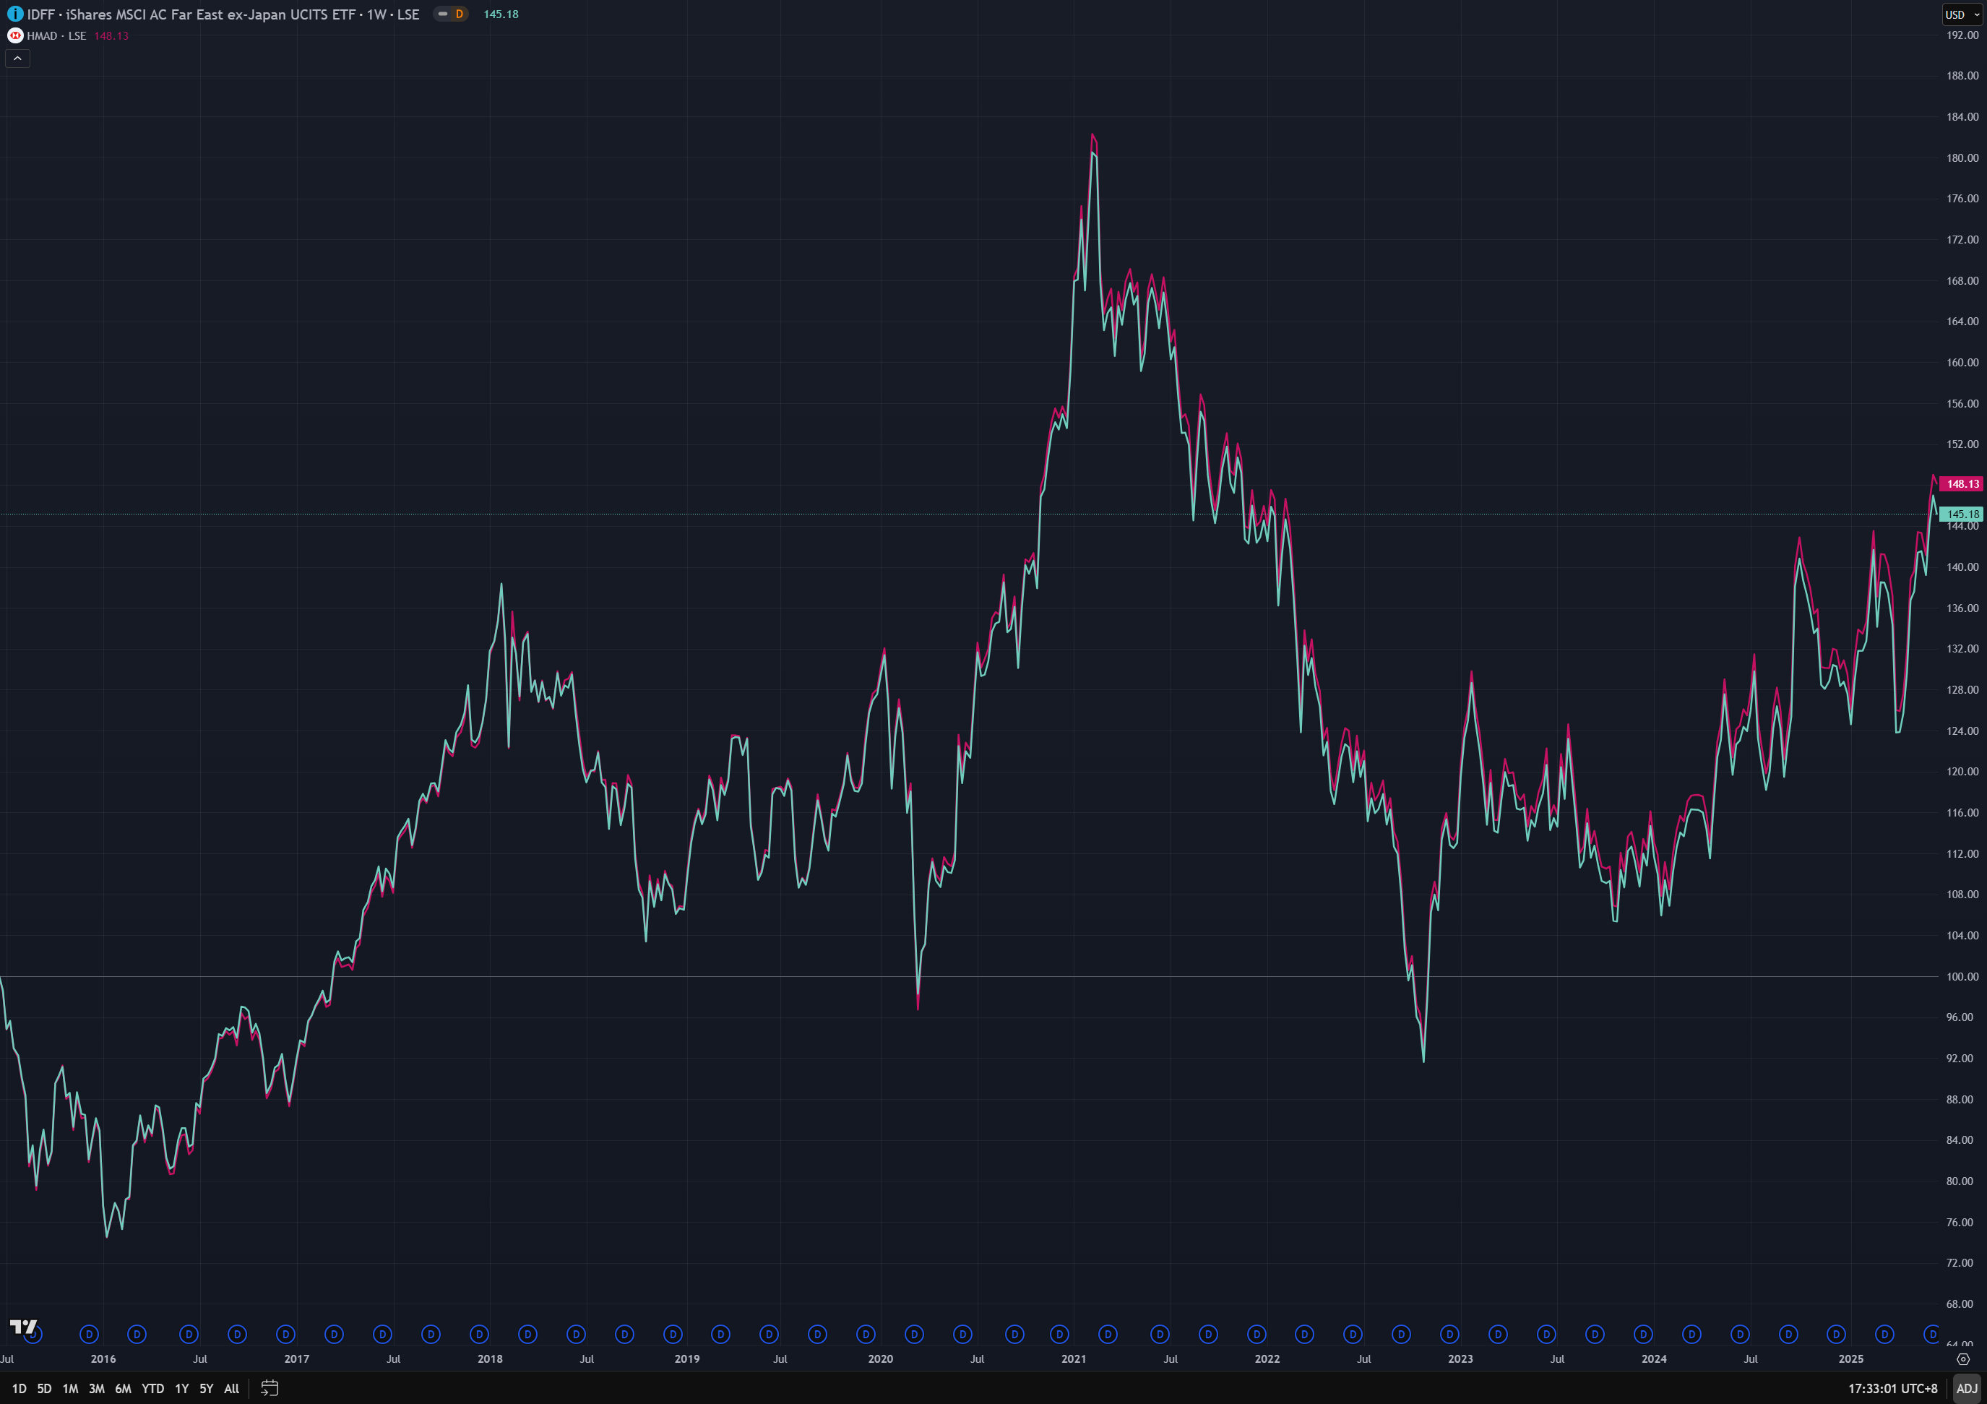
Task: Collapse the legend with the chevron button
Action: [x=17, y=58]
